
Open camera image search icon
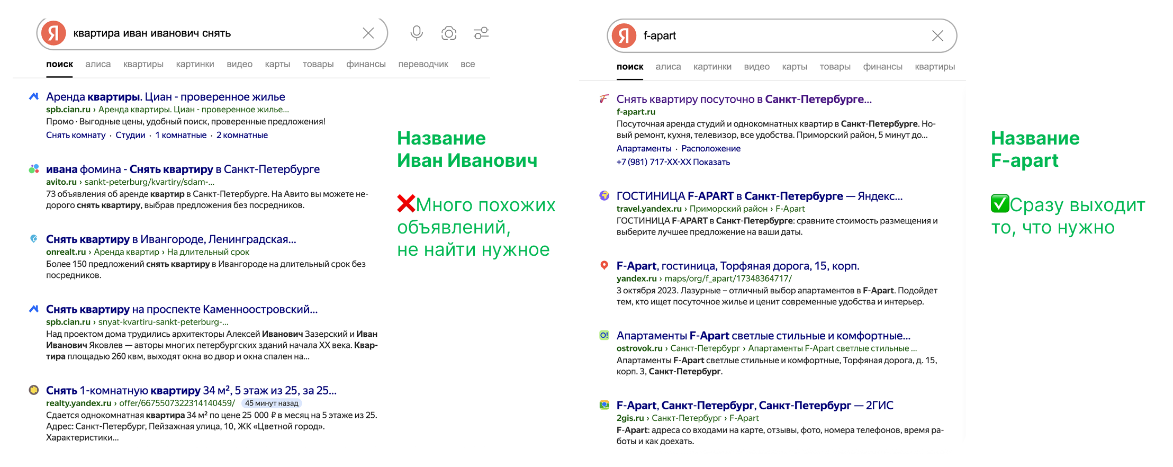tap(449, 33)
